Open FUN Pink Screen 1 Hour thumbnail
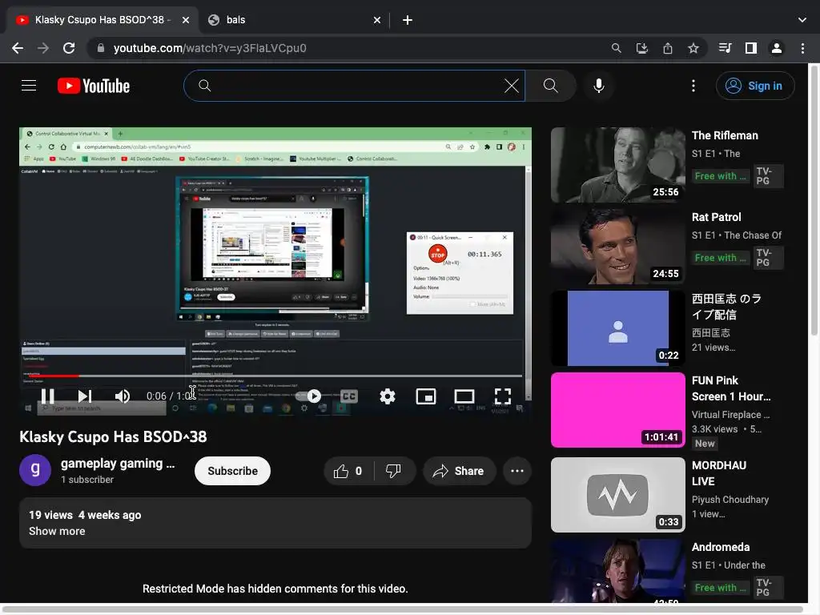Viewport: 820px width, 615px height. (617, 409)
